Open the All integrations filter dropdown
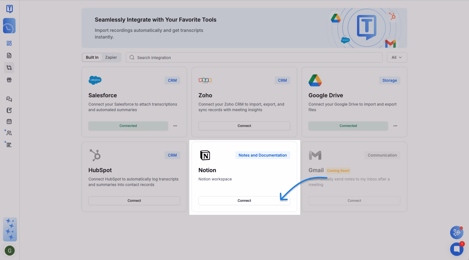469x260 pixels. (397, 57)
